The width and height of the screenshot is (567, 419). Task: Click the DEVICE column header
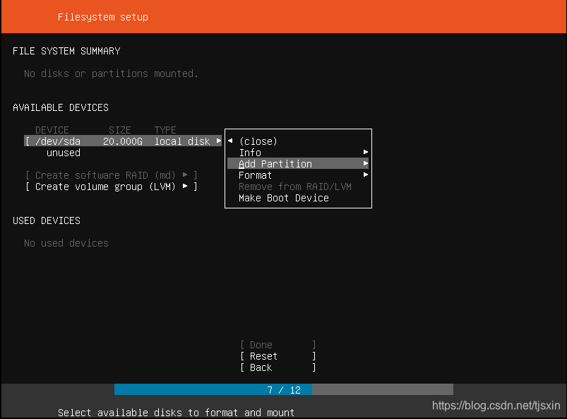click(x=52, y=130)
